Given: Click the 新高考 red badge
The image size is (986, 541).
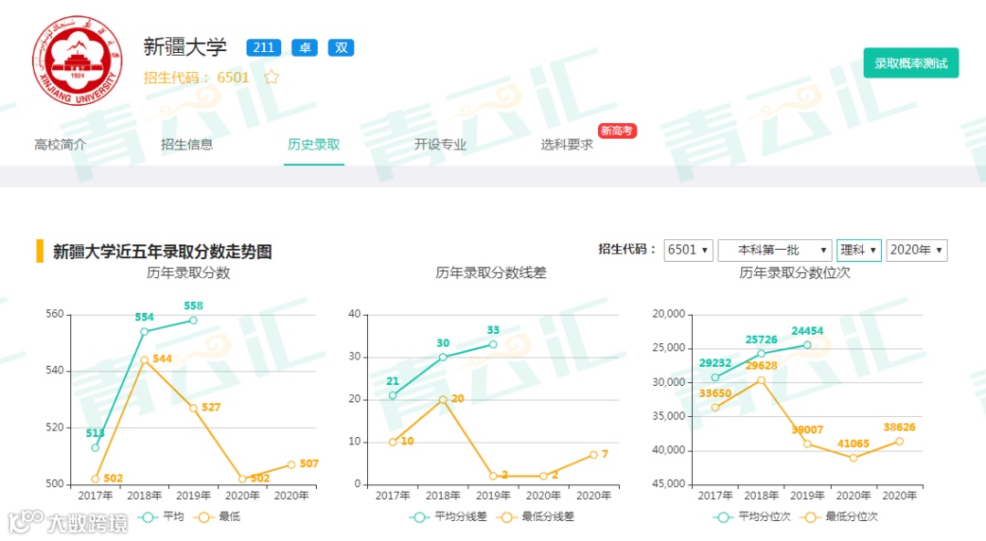Looking at the screenshot, I should (617, 130).
